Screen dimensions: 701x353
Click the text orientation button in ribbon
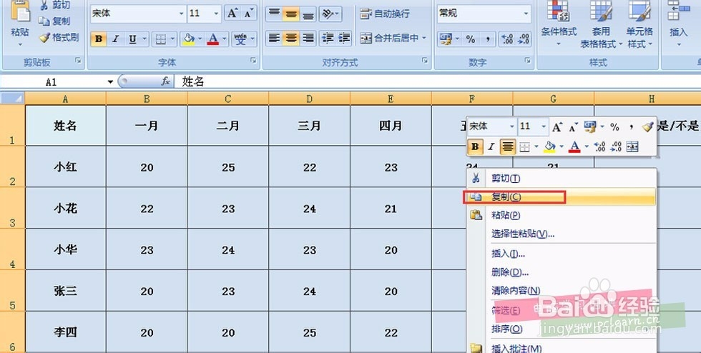330,14
